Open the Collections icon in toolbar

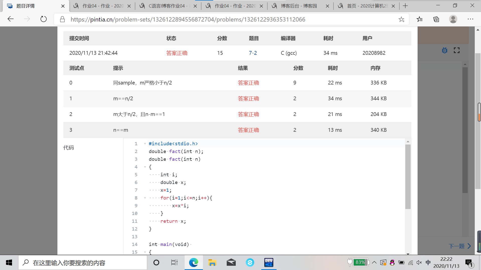(x=436, y=19)
